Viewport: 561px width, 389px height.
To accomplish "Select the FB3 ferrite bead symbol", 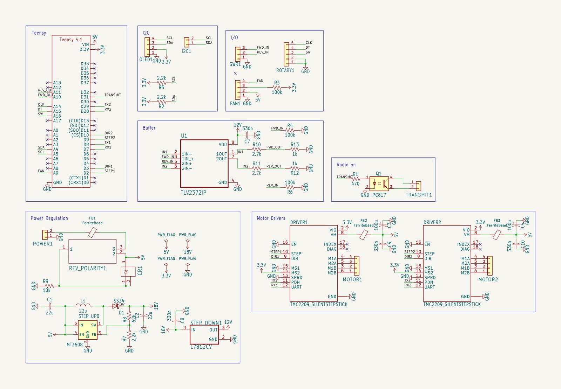I will click(496, 235).
